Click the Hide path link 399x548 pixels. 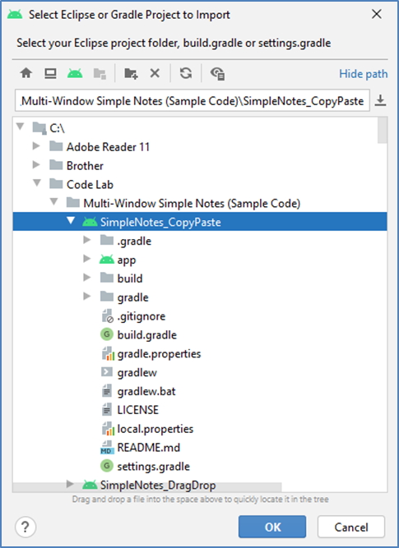tap(364, 74)
